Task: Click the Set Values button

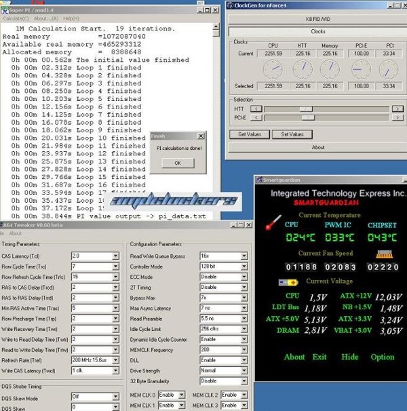Action: point(292,134)
